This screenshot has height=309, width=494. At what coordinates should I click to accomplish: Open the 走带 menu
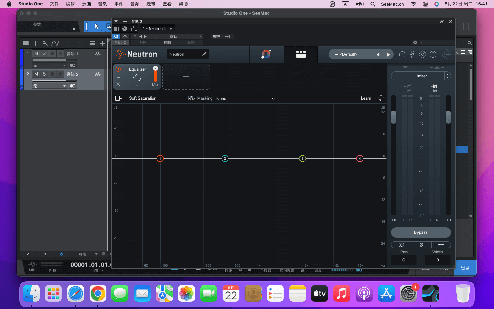click(x=151, y=4)
